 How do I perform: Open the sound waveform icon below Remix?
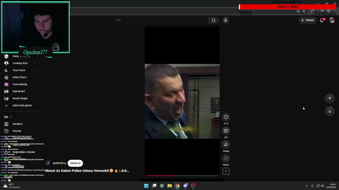(x=226, y=171)
